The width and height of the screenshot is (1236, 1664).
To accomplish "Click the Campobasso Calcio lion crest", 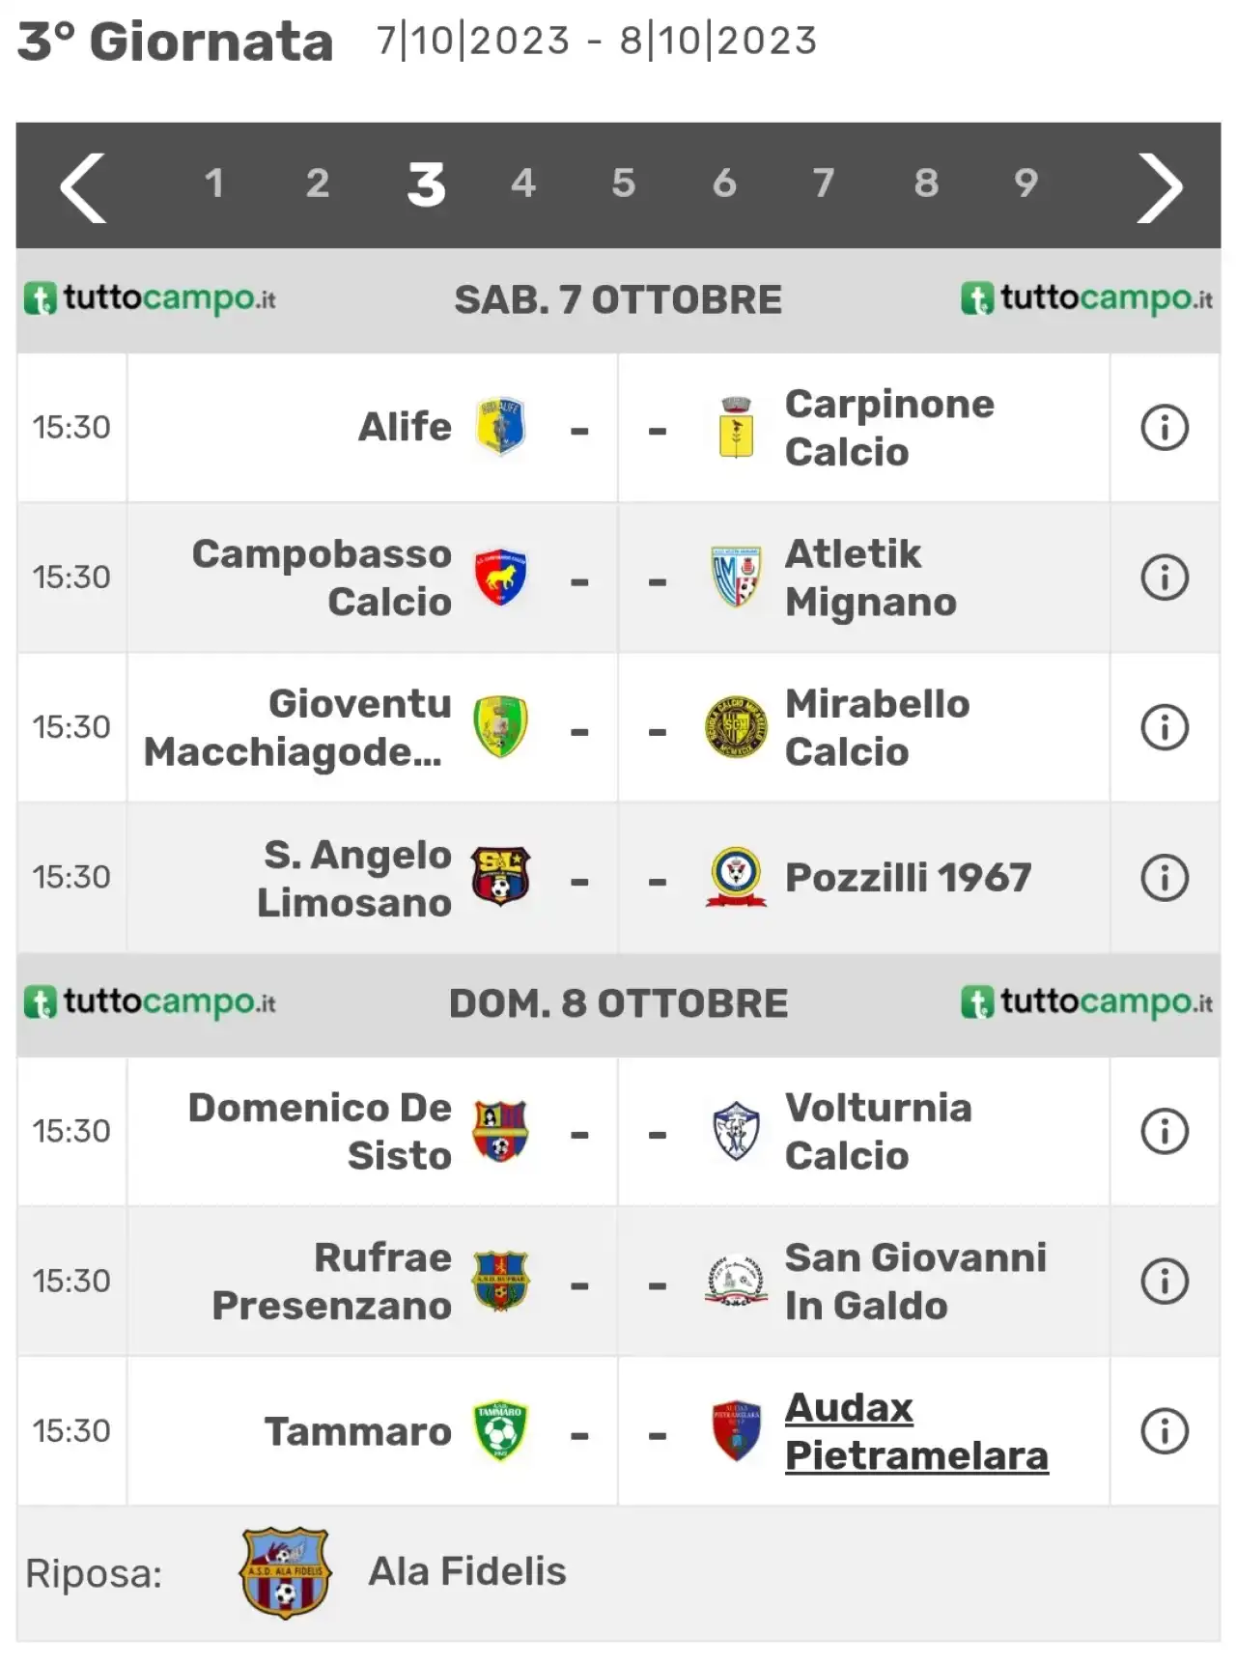I will [500, 578].
